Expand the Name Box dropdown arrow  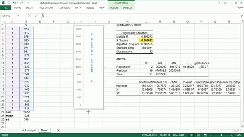[18, 16]
